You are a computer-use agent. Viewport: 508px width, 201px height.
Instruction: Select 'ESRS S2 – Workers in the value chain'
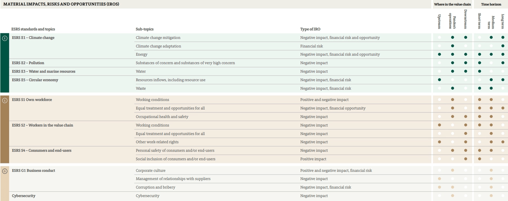(x=42, y=125)
